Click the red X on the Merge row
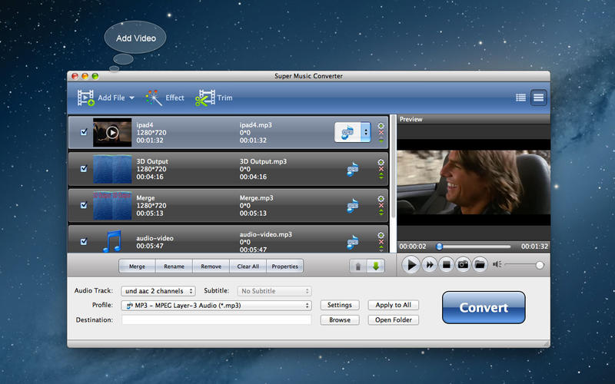The width and height of the screenshot is (615, 384). pyautogui.click(x=381, y=205)
